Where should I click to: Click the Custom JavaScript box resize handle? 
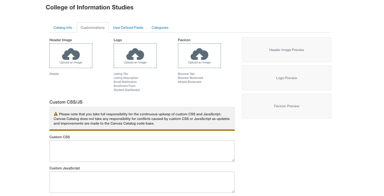click(x=233, y=191)
